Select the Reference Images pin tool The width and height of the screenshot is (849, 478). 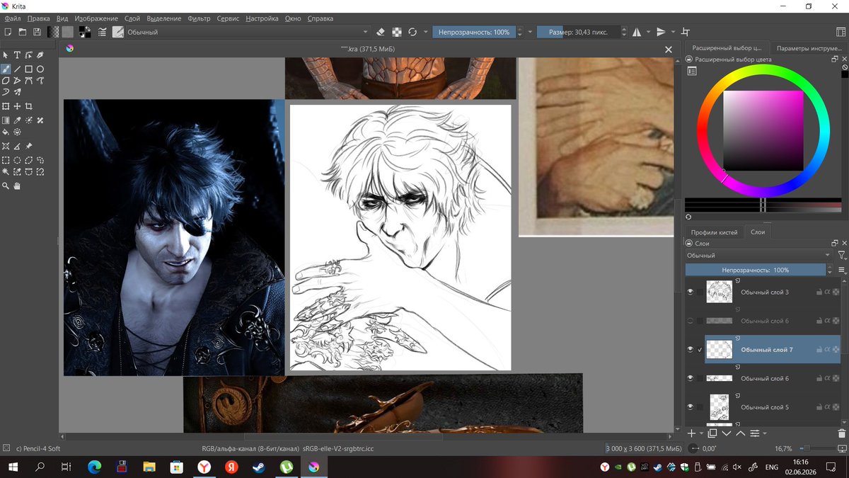pos(29,146)
